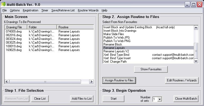Expand the Number of sets dropdown
Screen dimensions: 204x106
tap(160, 99)
